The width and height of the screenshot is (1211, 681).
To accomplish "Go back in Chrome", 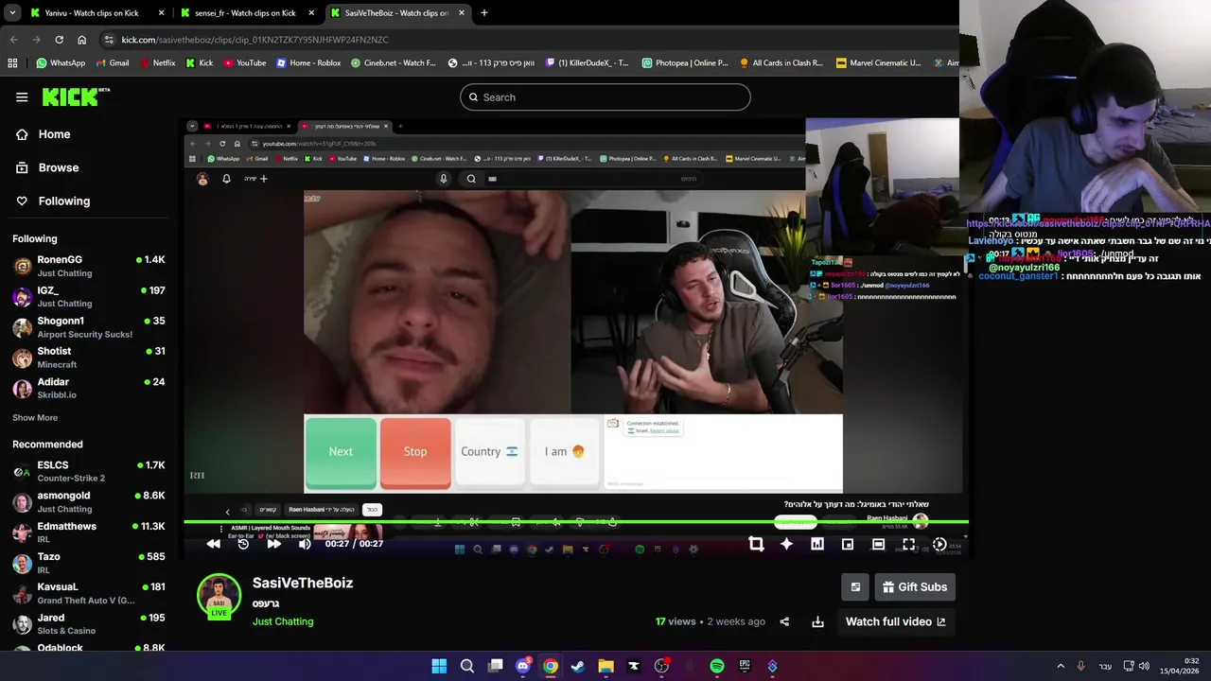I will point(13,40).
